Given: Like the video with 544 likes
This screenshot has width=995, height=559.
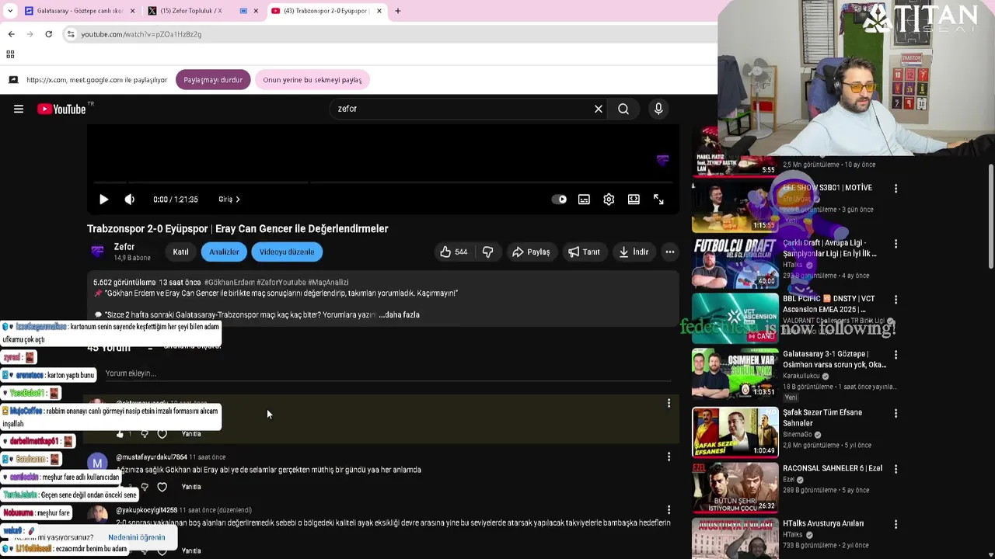Looking at the screenshot, I should coord(453,252).
